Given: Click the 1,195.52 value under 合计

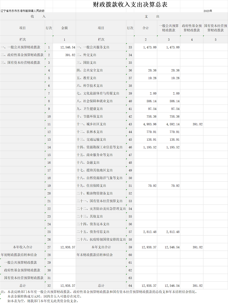Looking at the screenshot, I should pyautogui.click(x=150, y=147).
